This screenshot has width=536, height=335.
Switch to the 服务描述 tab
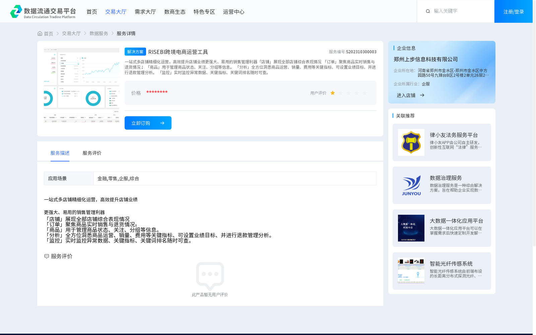pyautogui.click(x=60, y=153)
